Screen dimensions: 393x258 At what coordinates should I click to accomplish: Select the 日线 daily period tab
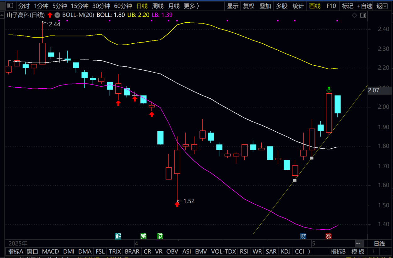(142, 6)
